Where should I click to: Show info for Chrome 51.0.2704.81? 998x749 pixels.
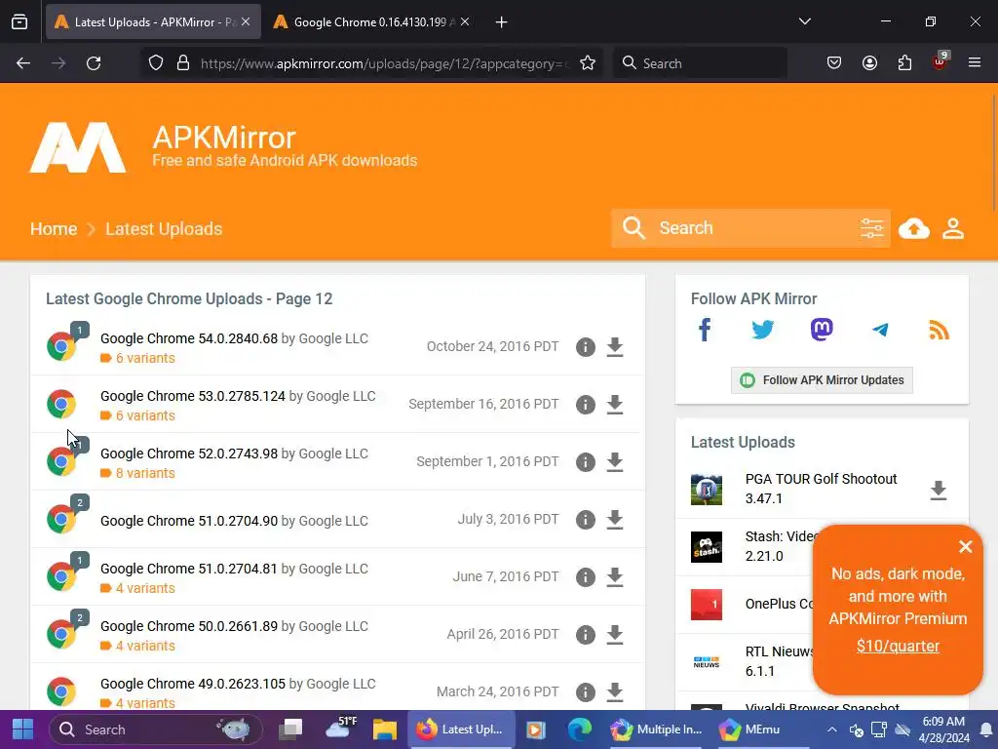586,577
